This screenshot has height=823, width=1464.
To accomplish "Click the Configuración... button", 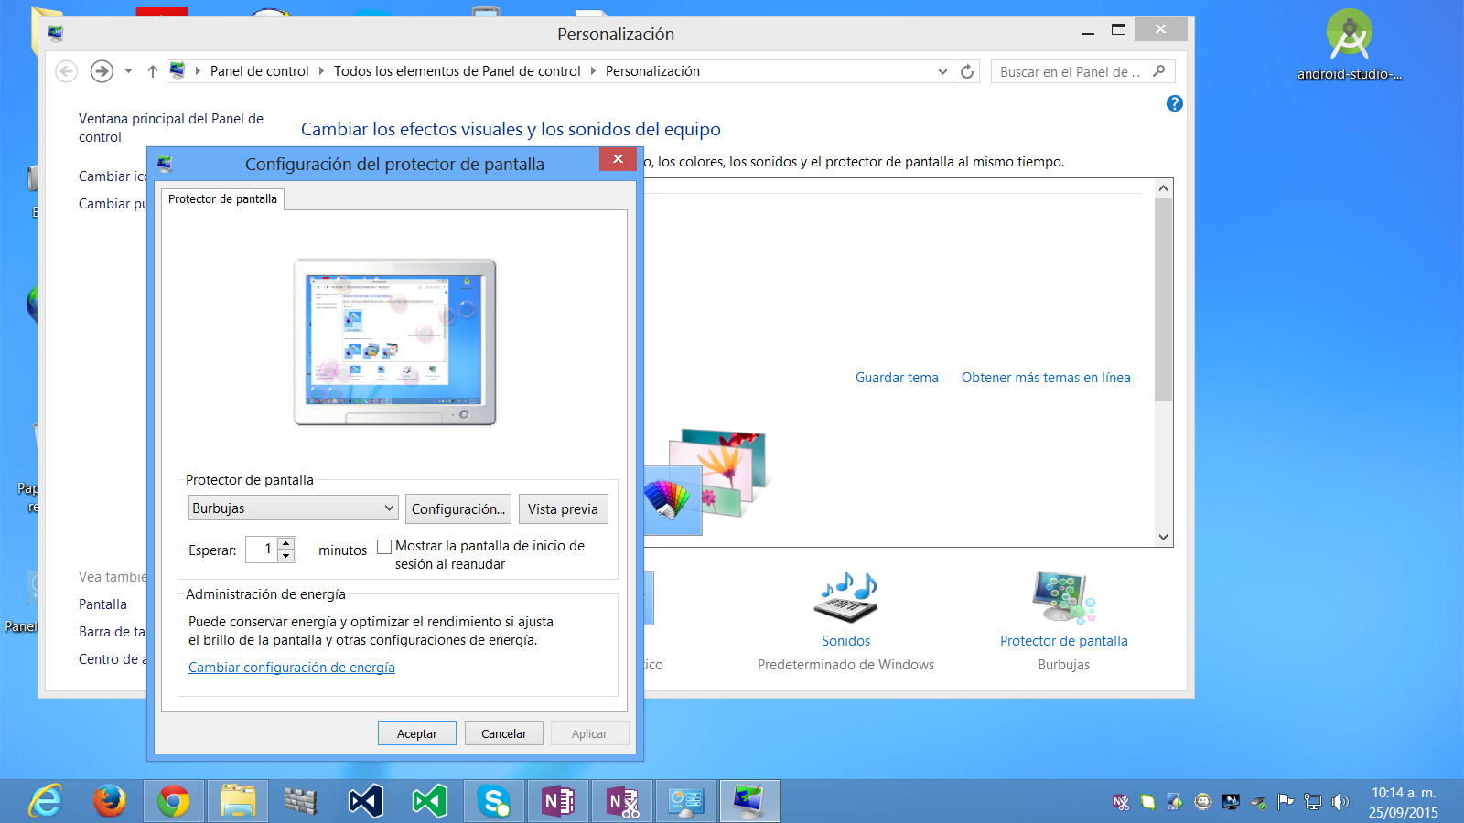I will [x=458, y=508].
